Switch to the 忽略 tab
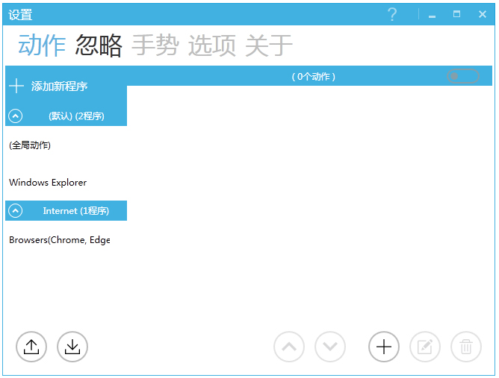This screenshot has width=499, height=378. pos(99,46)
